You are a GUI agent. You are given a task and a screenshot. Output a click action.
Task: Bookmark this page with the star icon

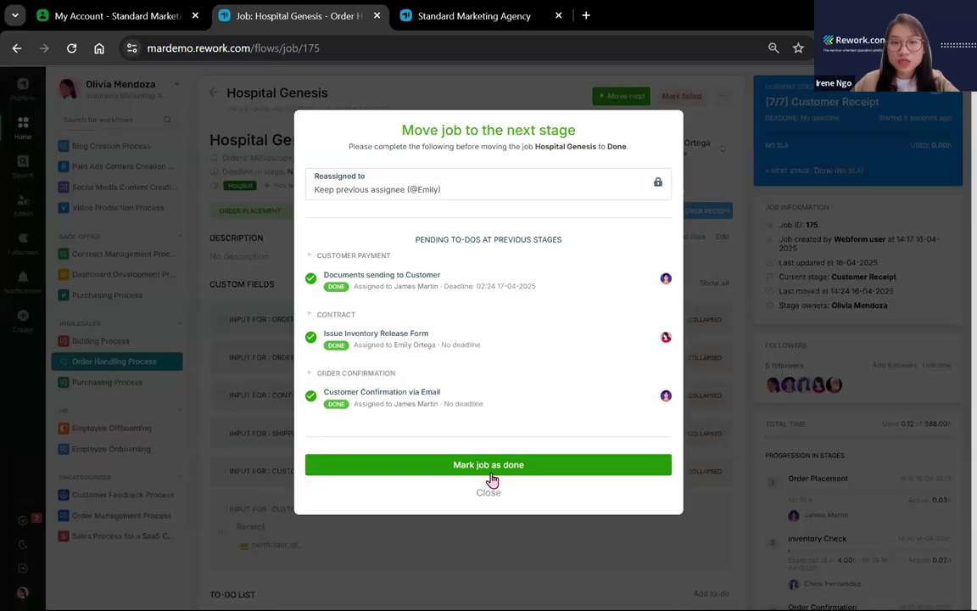tap(798, 48)
